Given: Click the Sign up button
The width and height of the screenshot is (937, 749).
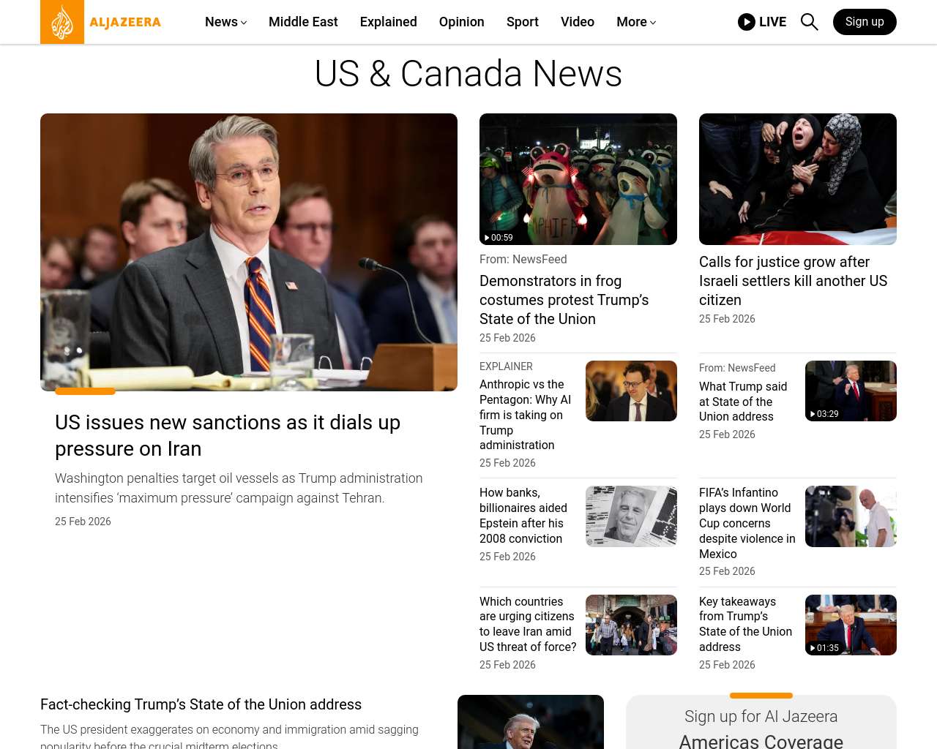Looking at the screenshot, I should click(x=864, y=22).
